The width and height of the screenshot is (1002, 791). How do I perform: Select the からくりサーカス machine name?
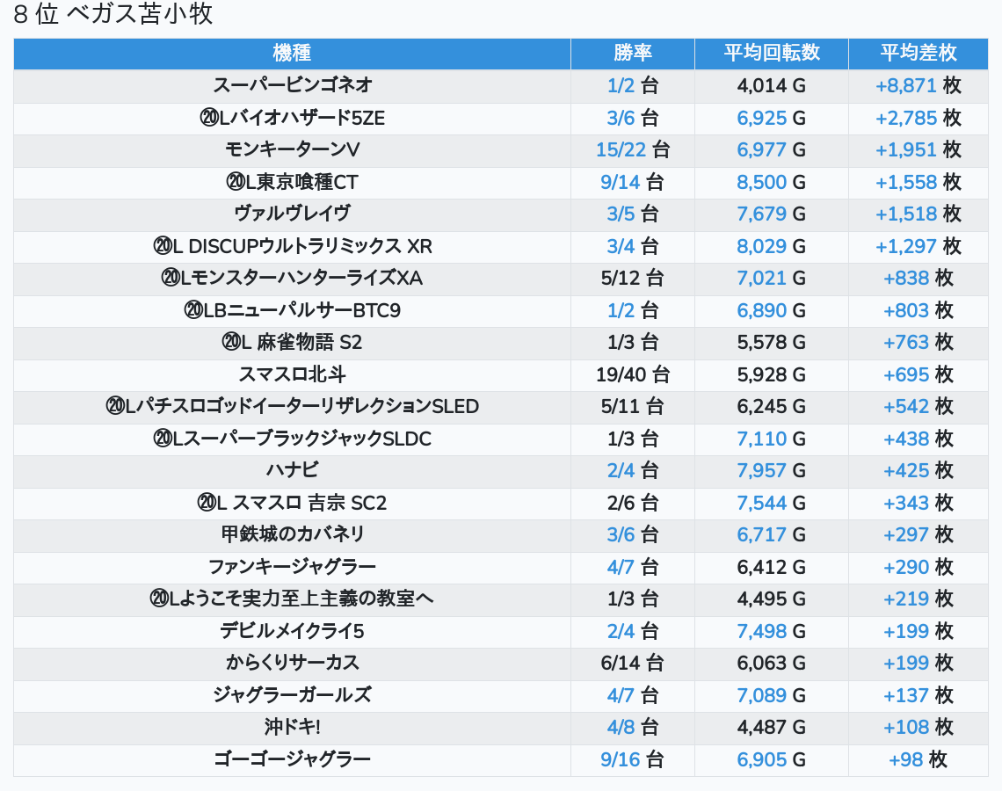point(292,664)
